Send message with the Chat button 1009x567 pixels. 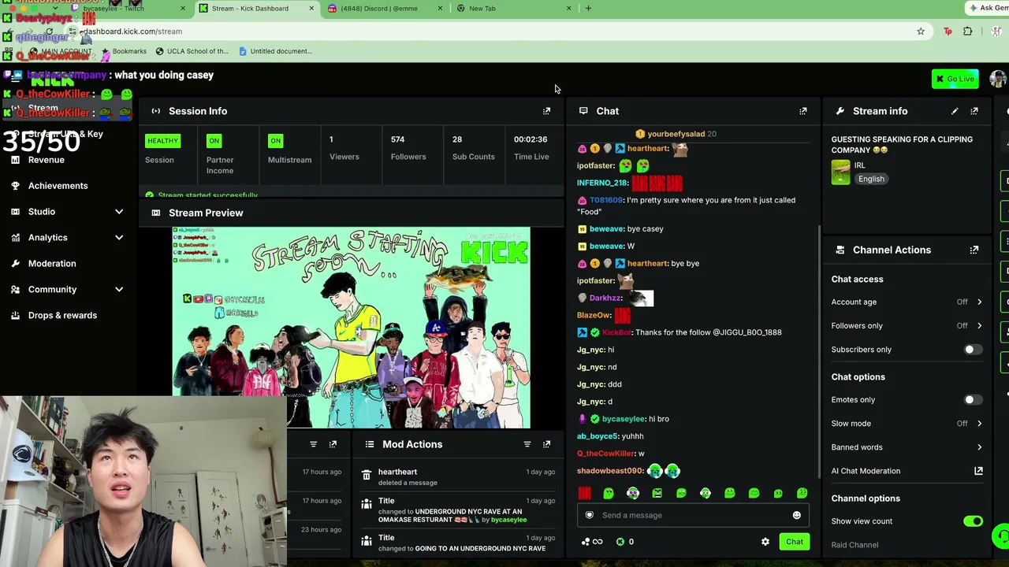(795, 542)
